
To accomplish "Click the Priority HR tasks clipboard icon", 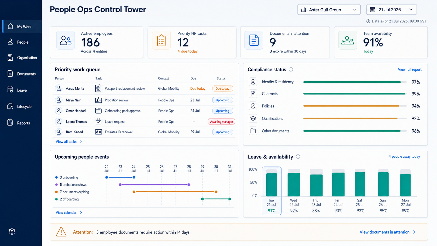I will click(161, 40).
